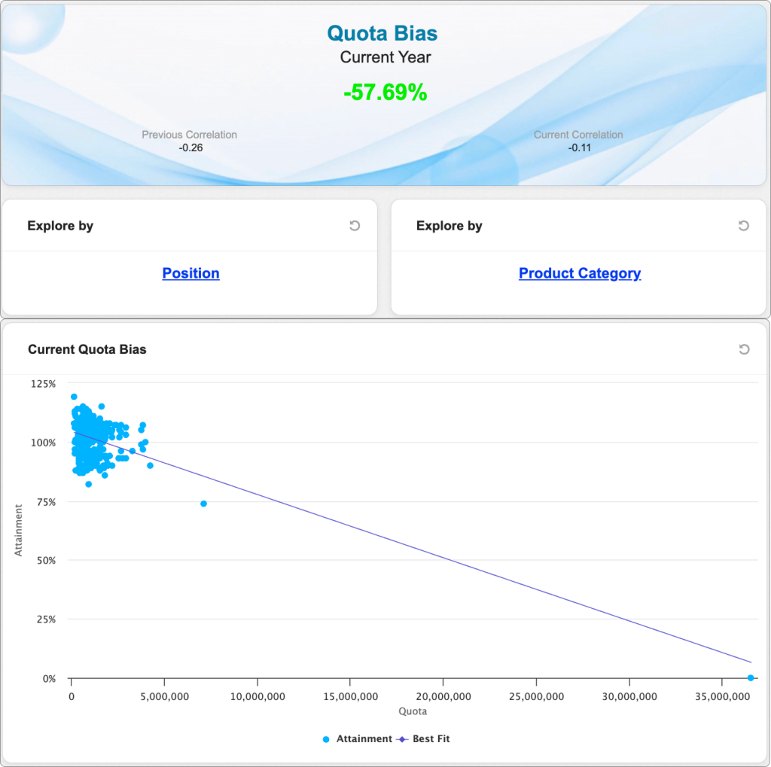Select the outlier data point at 74% attainment
Viewport: 771px width, 767px height.
(x=203, y=504)
